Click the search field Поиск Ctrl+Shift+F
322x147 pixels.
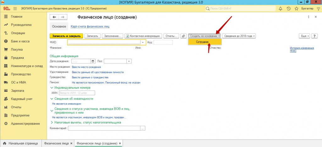tap(240, 8)
